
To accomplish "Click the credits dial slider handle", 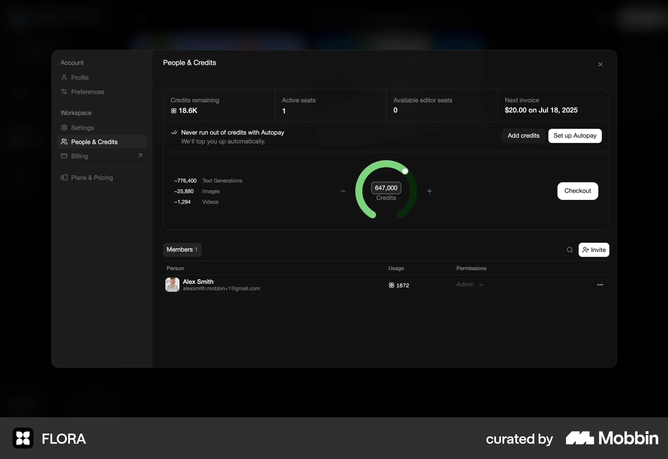I will click(x=405, y=171).
